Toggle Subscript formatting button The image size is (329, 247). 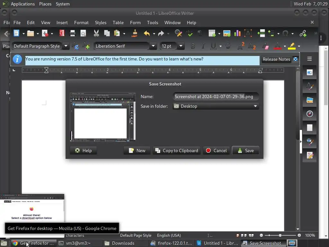(x=252, y=46)
